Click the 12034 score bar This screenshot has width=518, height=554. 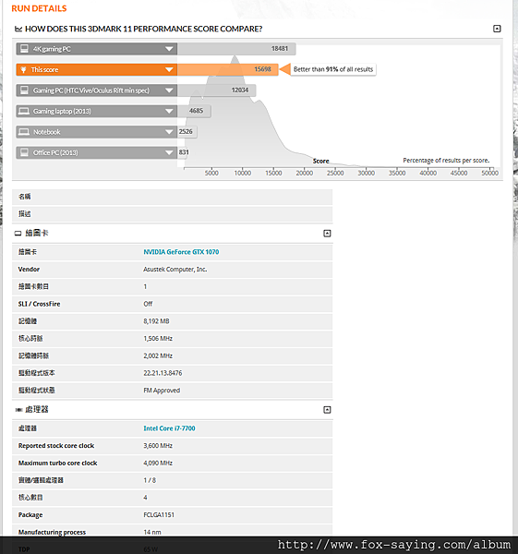(217, 90)
